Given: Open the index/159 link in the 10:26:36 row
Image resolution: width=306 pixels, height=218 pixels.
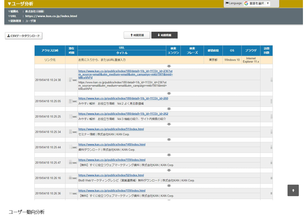Looking at the screenshot, I should (112, 191).
